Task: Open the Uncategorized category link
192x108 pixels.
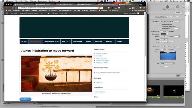Action: (x=100, y=92)
